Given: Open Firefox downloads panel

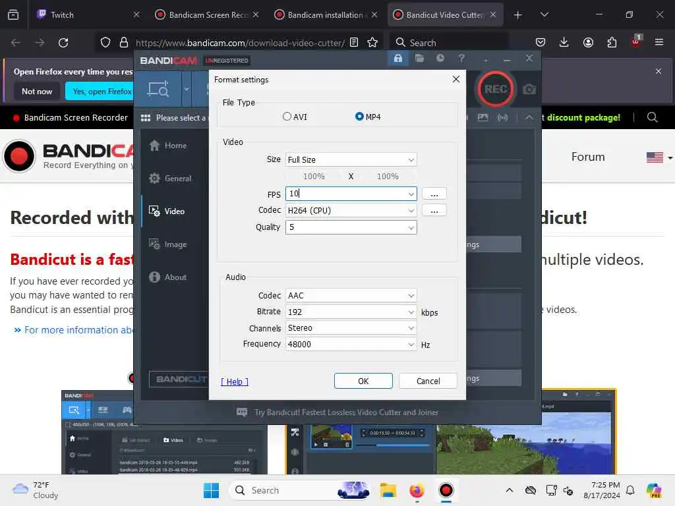Looking at the screenshot, I should click(564, 43).
